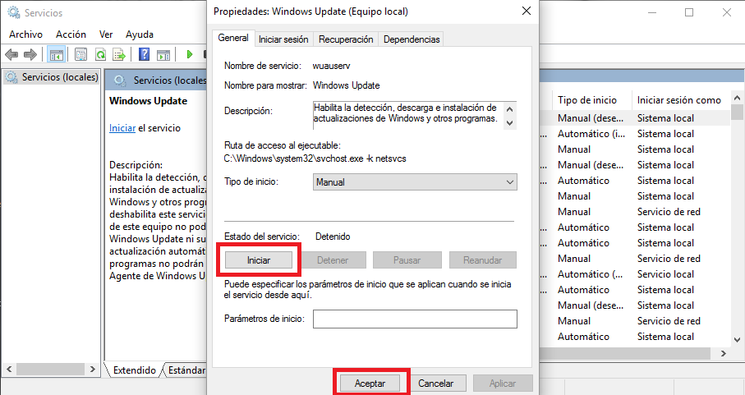Viewport: 745px width, 395px height.
Task: Click the Windows Update heading in Servicios pane
Action: [x=148, y=101]
